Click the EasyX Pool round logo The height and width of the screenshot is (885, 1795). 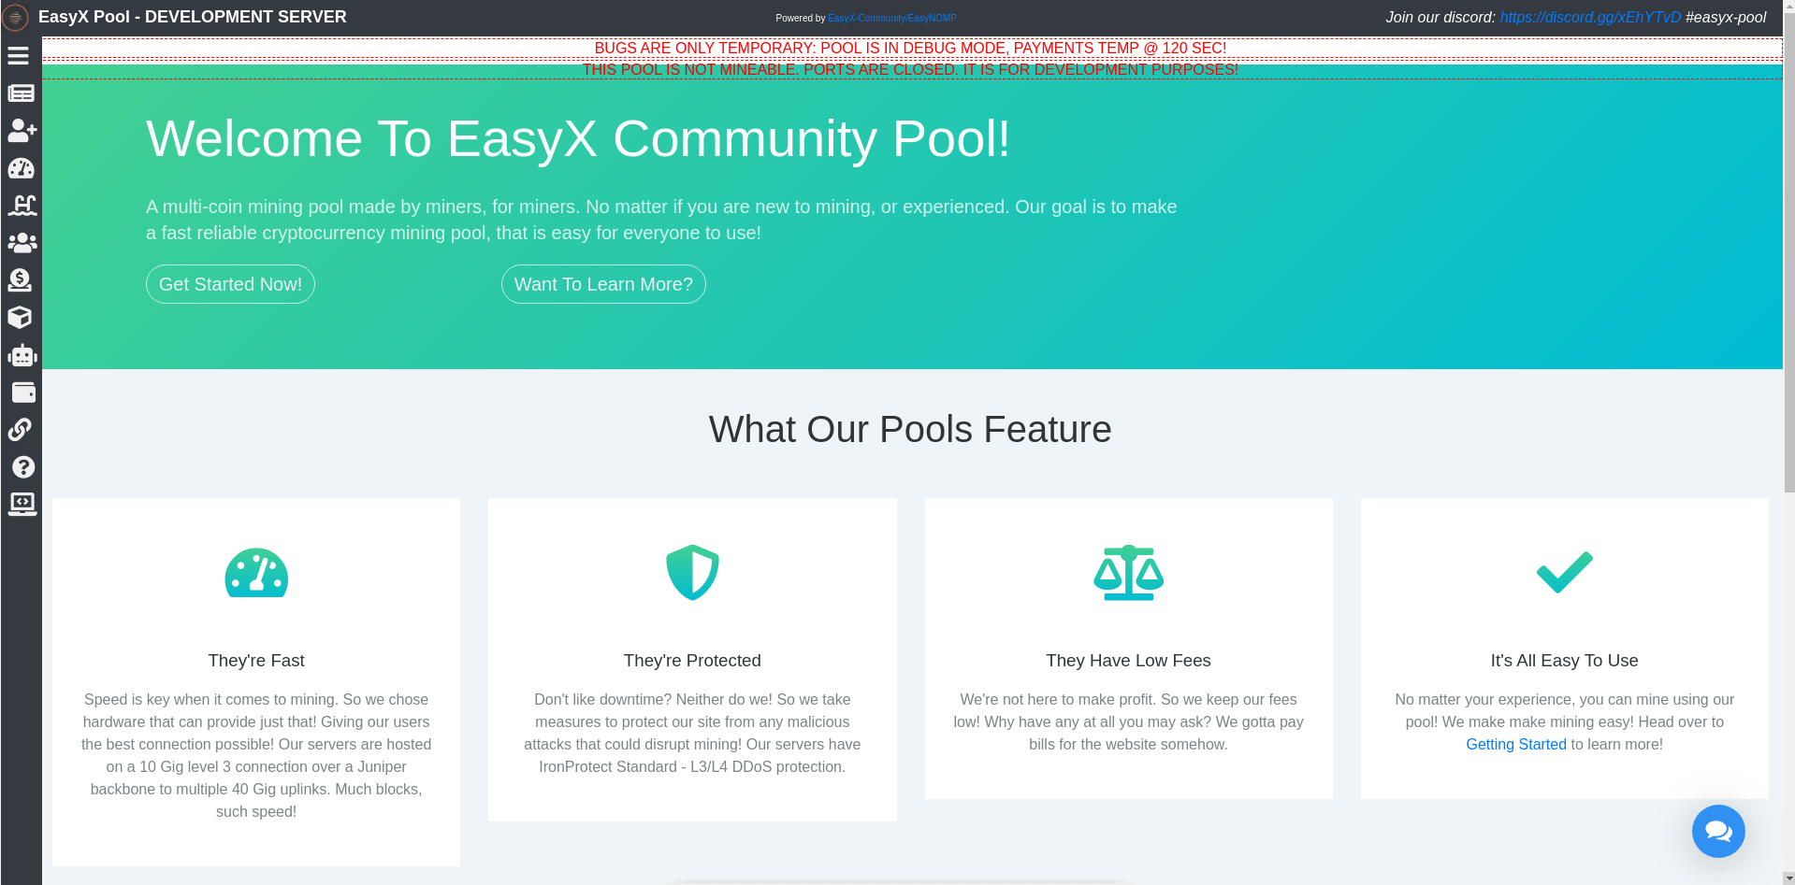15,17
